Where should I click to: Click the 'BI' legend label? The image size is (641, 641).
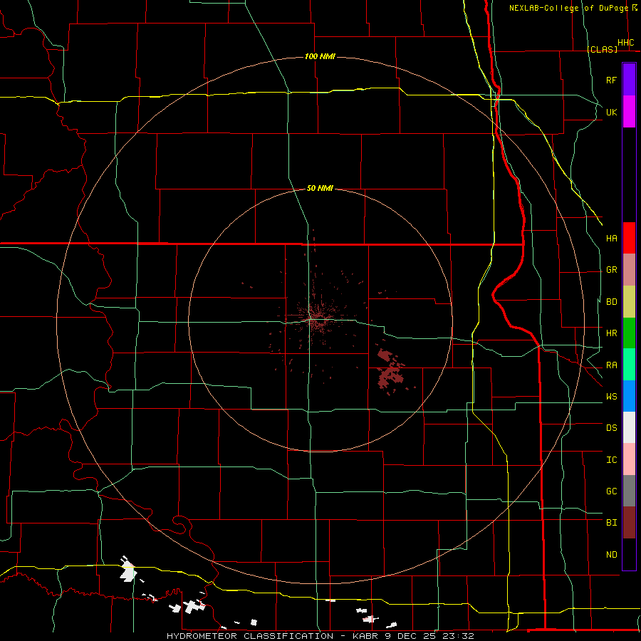pyautogui.click(x=612, y=523)
